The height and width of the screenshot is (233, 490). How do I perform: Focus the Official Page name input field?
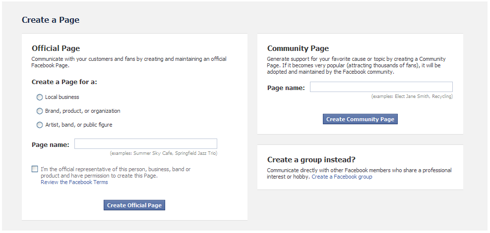point(146,144)
